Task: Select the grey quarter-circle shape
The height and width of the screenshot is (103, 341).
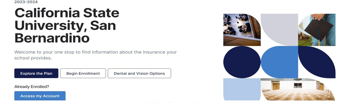Action: [279, 30]
